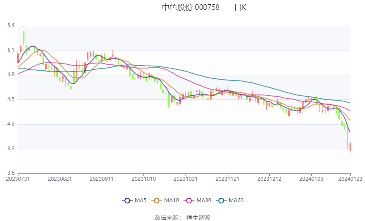The height and width of the screenshot is (221, 365).
Task: Click the long green candlestick dropping to 3.9
Action: [347, 139]
